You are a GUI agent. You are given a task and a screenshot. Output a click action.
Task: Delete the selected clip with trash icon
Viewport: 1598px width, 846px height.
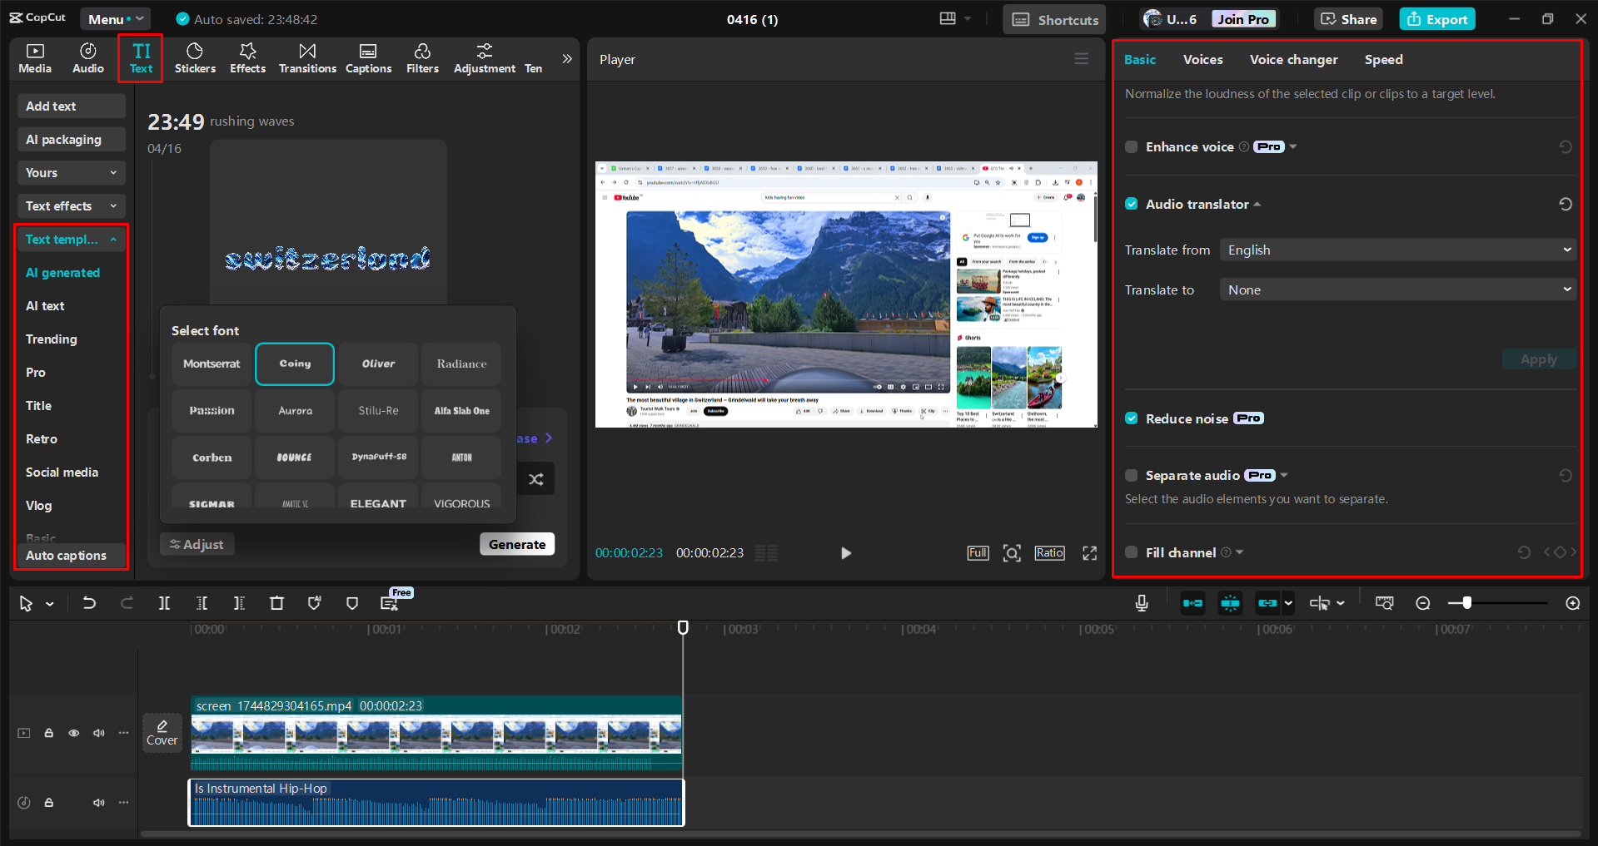pyautogui.click(x=276, y=603)
